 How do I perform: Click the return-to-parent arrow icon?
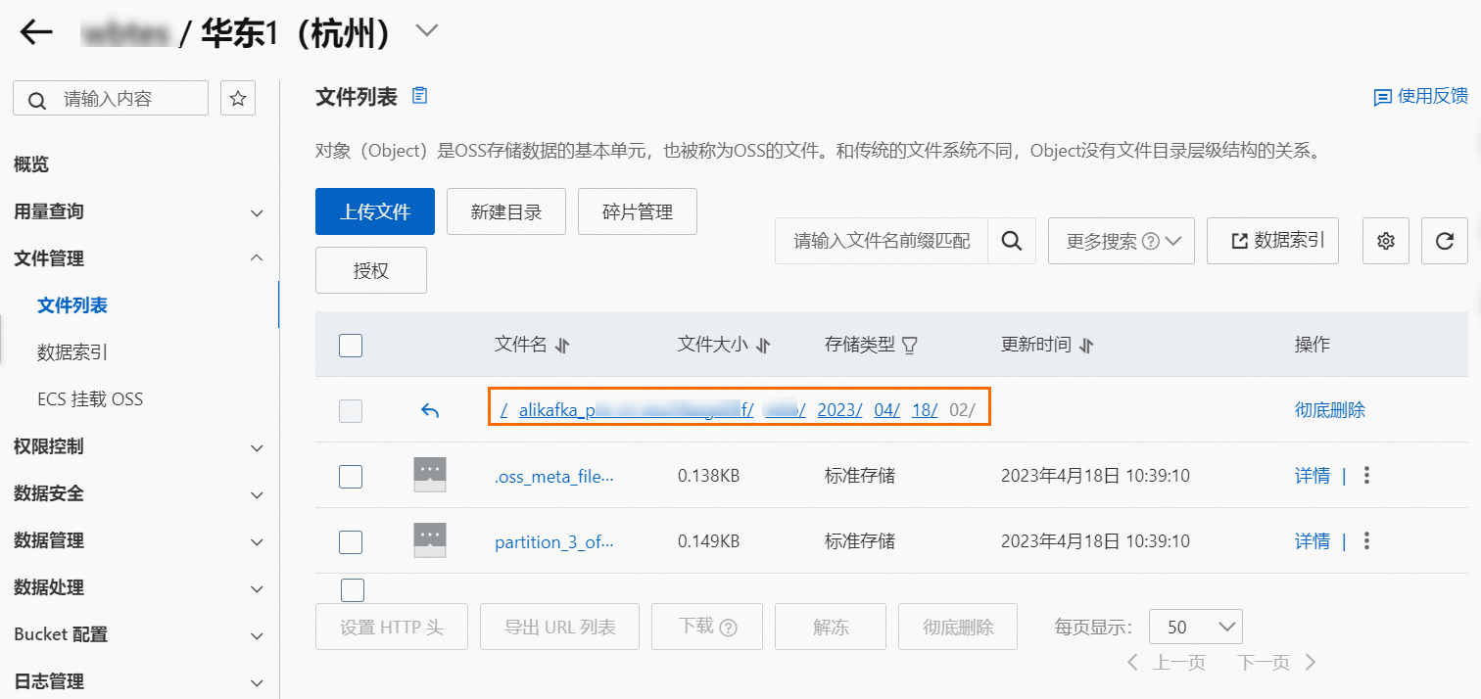(430, 411)
